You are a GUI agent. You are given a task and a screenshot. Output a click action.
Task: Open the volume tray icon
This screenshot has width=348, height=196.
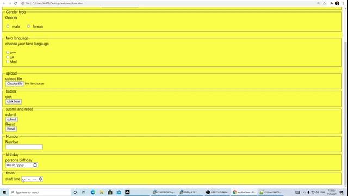[317, 192]
